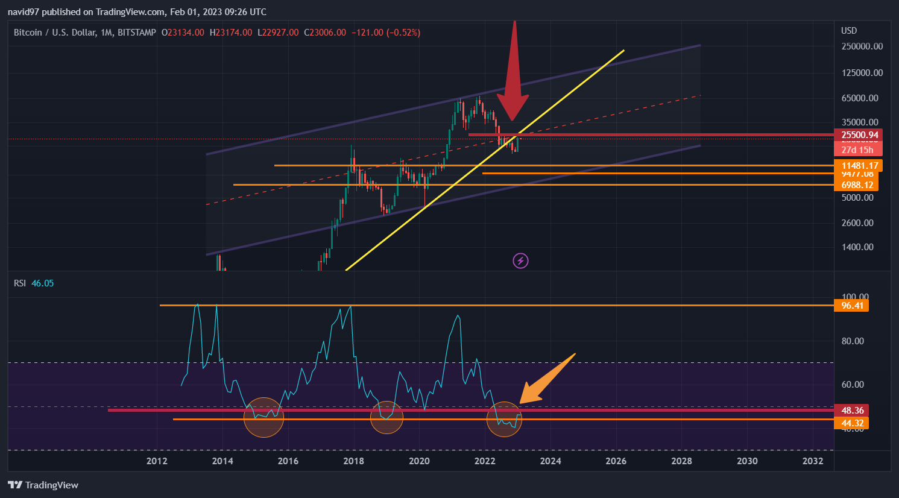Screen dimensions: 899x498
Task: Click the 2018 label on time axis
Action: 353,461
